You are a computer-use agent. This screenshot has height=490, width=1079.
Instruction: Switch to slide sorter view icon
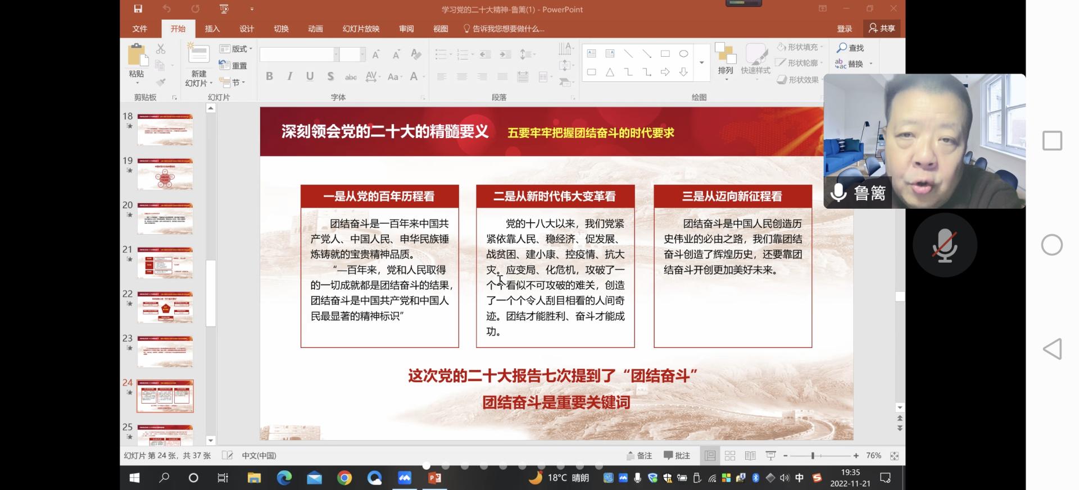pyautogui.click(x=730, y=456)
